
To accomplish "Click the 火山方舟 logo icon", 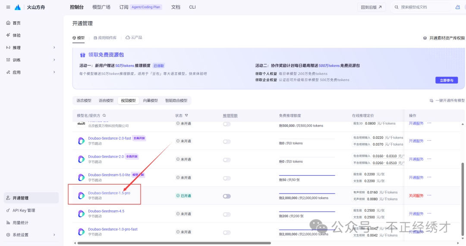I will pos(18,7).
